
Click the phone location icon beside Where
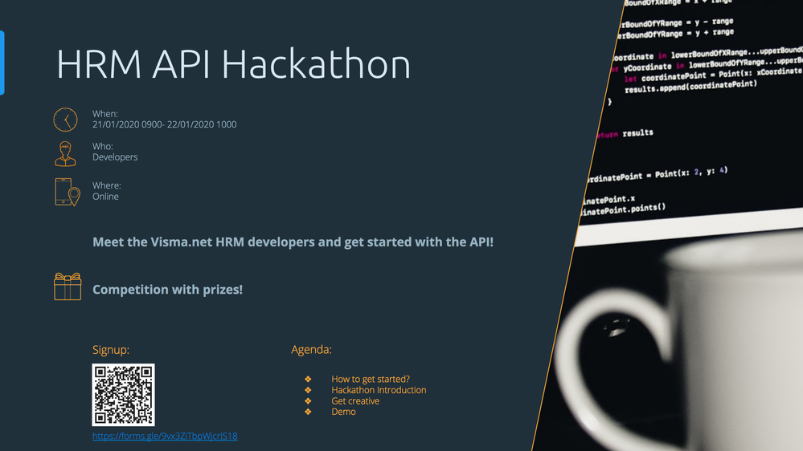coord(67,192)
